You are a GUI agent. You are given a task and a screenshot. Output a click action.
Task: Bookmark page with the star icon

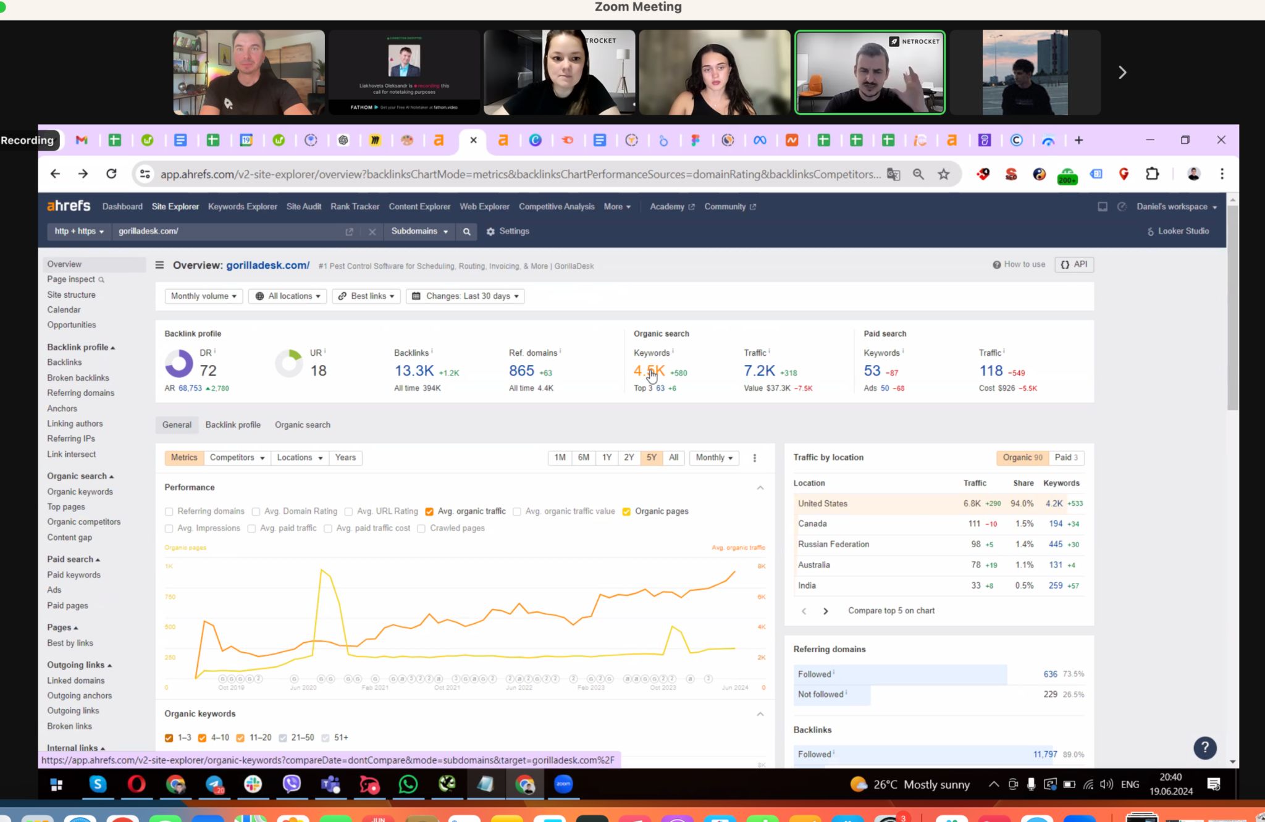(943, 174)
